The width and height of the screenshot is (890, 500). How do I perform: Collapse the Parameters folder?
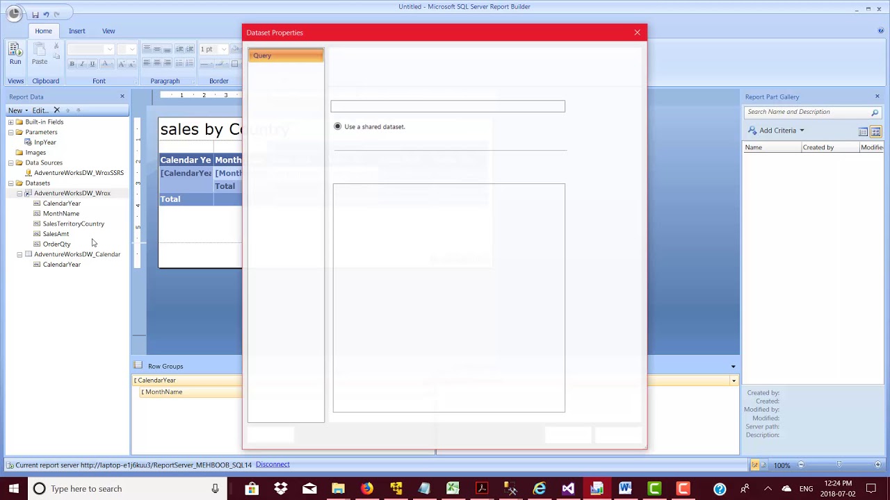(x=10, y=132)
